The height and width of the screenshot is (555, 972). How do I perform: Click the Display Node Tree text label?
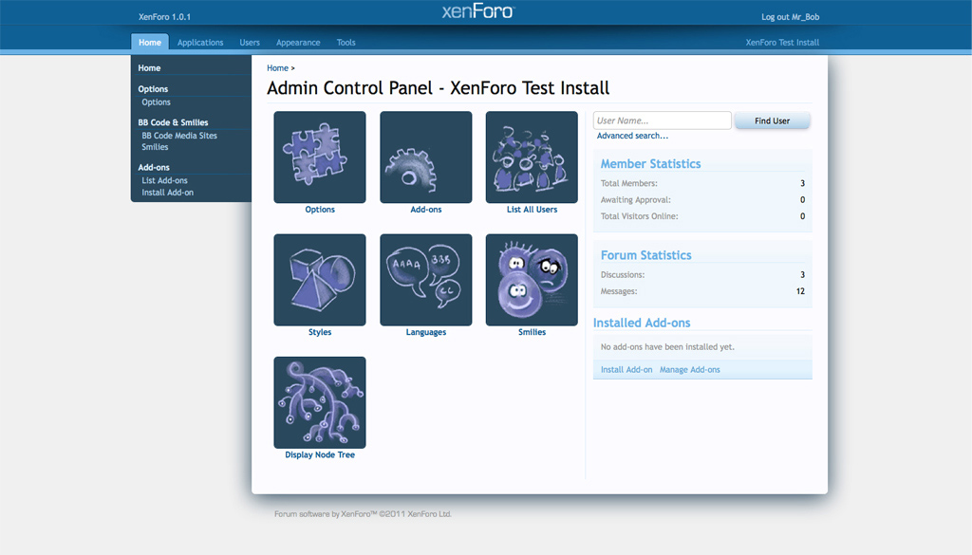pos(320,455)
